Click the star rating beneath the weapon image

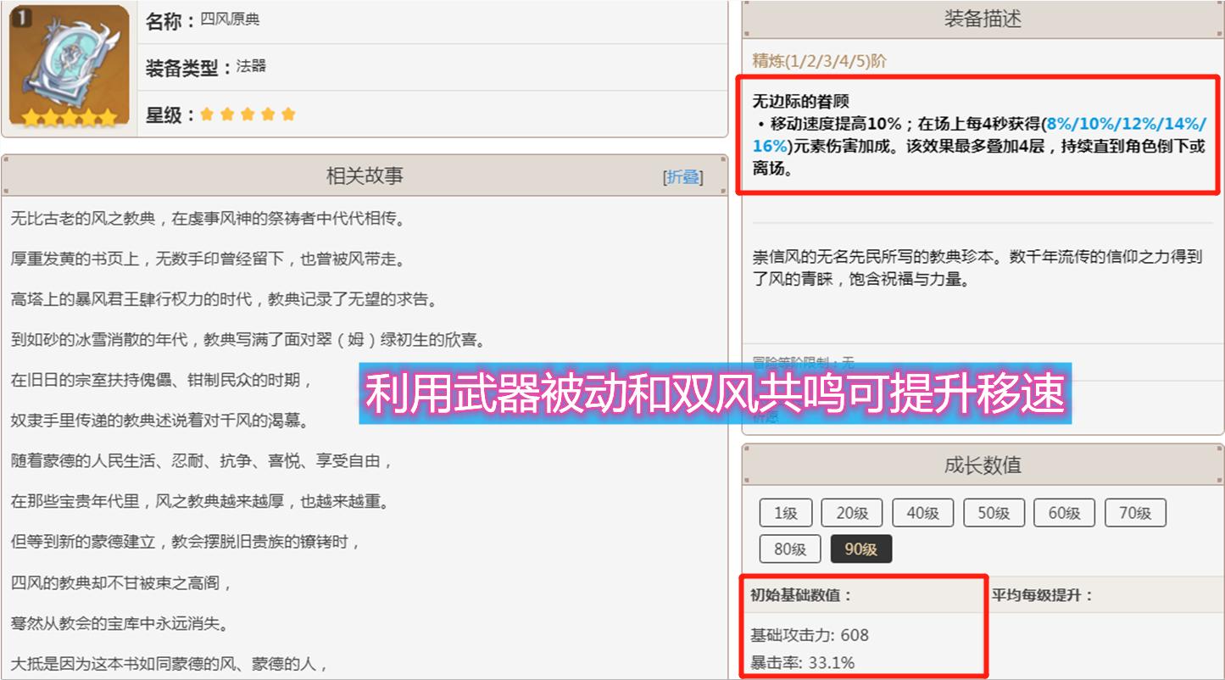point(69,119)
